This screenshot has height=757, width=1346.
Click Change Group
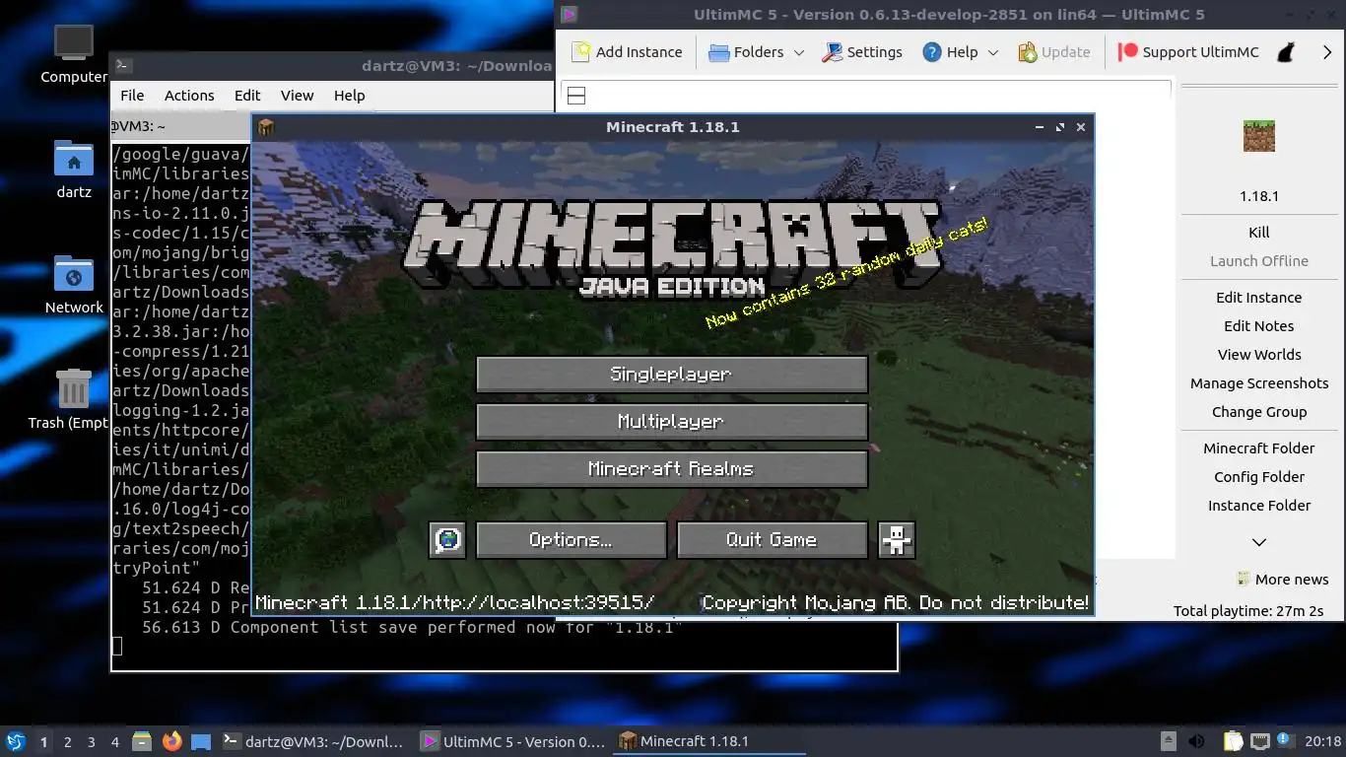coord(1259,412)
